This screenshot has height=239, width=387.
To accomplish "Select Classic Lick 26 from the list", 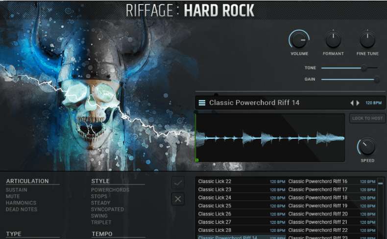I will click(x=242, y=214).
